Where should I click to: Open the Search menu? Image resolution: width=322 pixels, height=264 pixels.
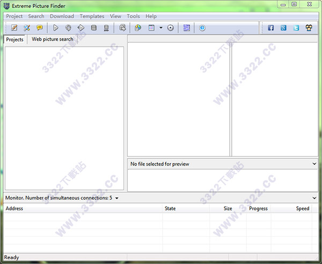tap(36, 16)
